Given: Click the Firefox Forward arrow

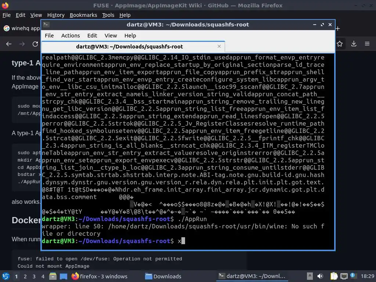Looking at the screenshot, I should point(22,44).
